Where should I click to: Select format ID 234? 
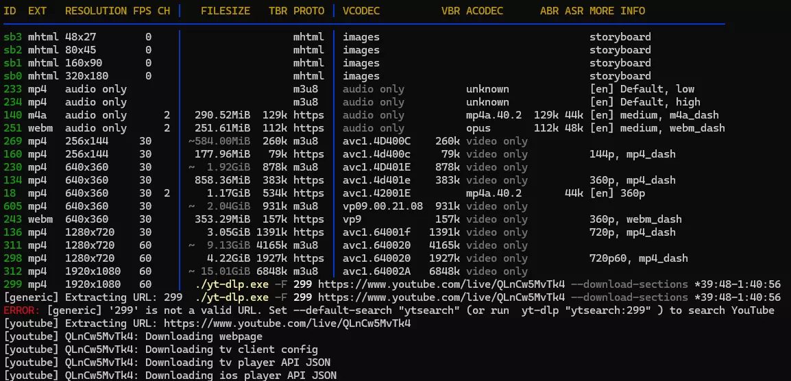(x=12, y=102)
